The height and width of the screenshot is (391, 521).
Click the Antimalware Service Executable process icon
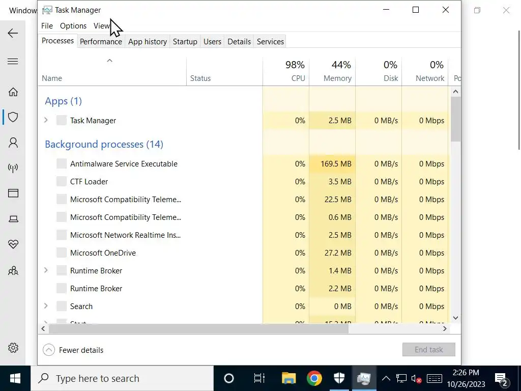point(62,163)
